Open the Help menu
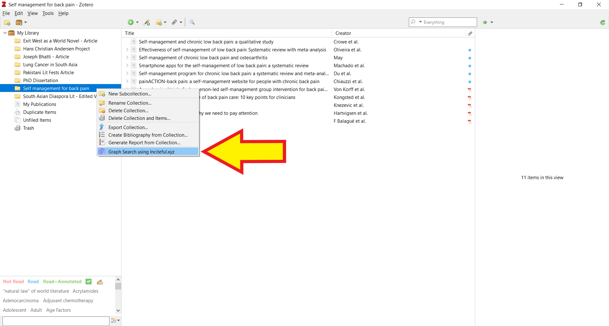The image size is (609, 326). pyautogui.click(x=63, y=13)
